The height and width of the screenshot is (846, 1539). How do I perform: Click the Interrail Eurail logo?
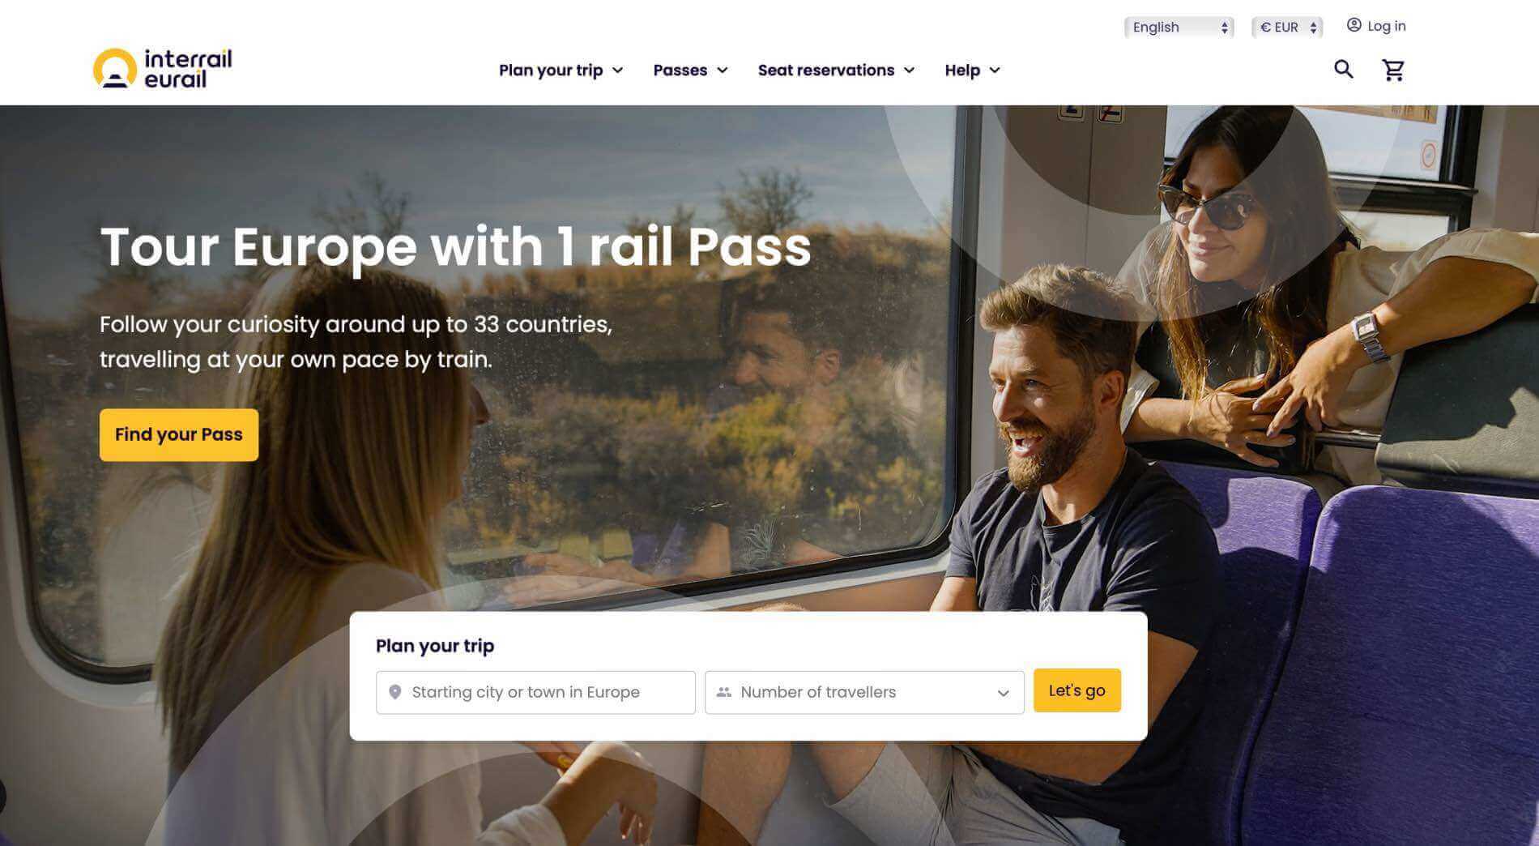coord(163,68)
